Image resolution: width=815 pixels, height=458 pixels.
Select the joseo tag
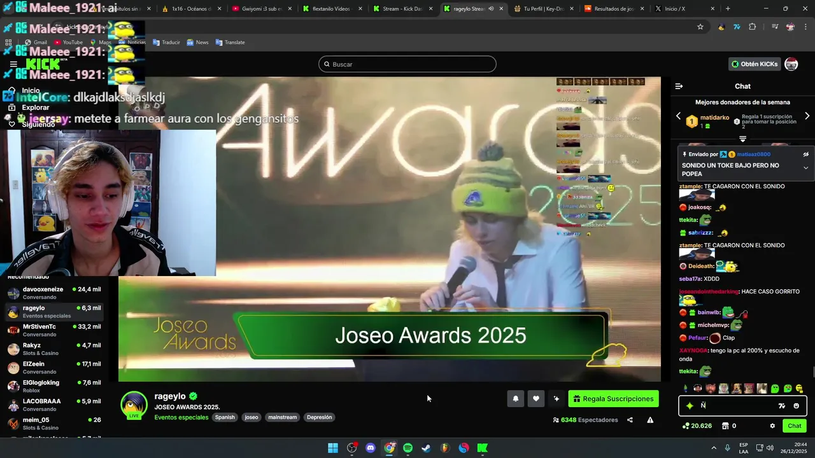252,417
